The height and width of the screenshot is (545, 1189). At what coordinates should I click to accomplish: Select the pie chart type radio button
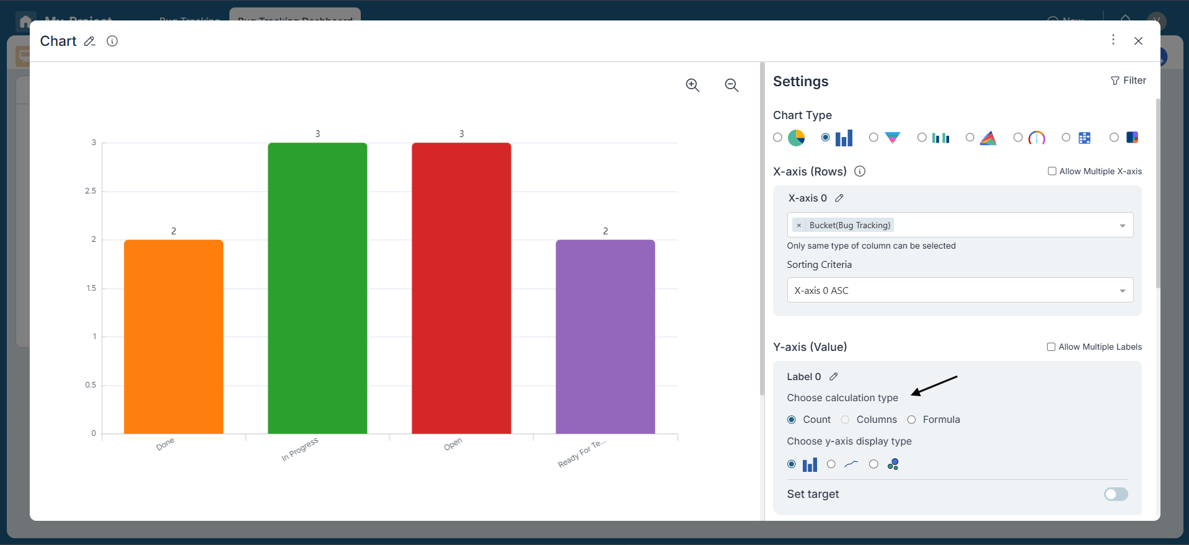tap(777, 138)
